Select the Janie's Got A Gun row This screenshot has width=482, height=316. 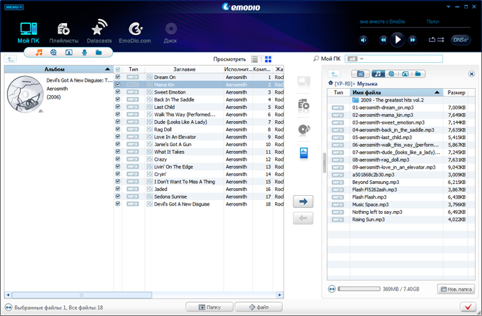[x=198, y=144]
